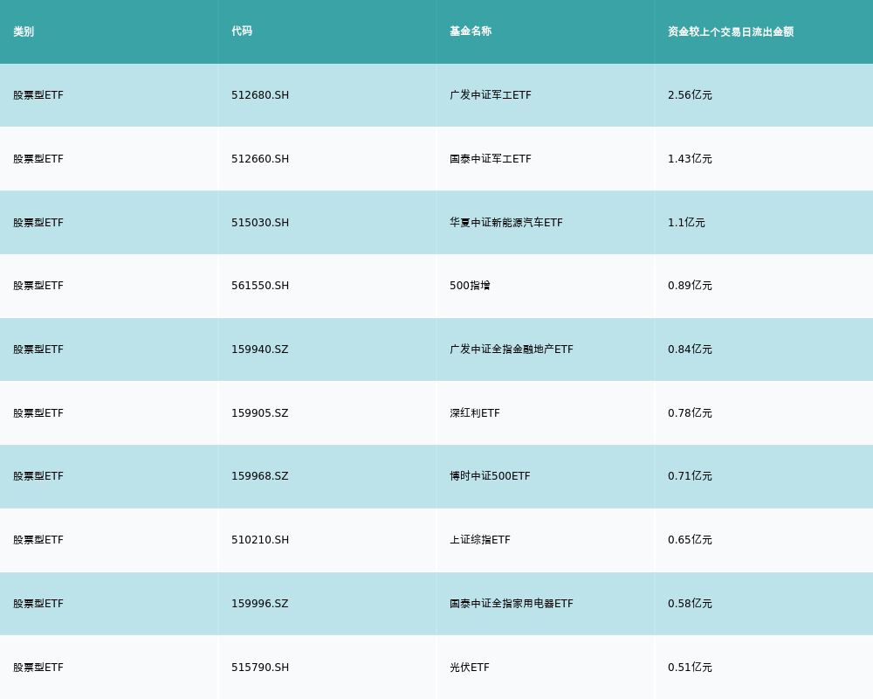Click fund name 国泰中证全指家用电器ETF
This screenshot has height=699, width=873.
511,604
